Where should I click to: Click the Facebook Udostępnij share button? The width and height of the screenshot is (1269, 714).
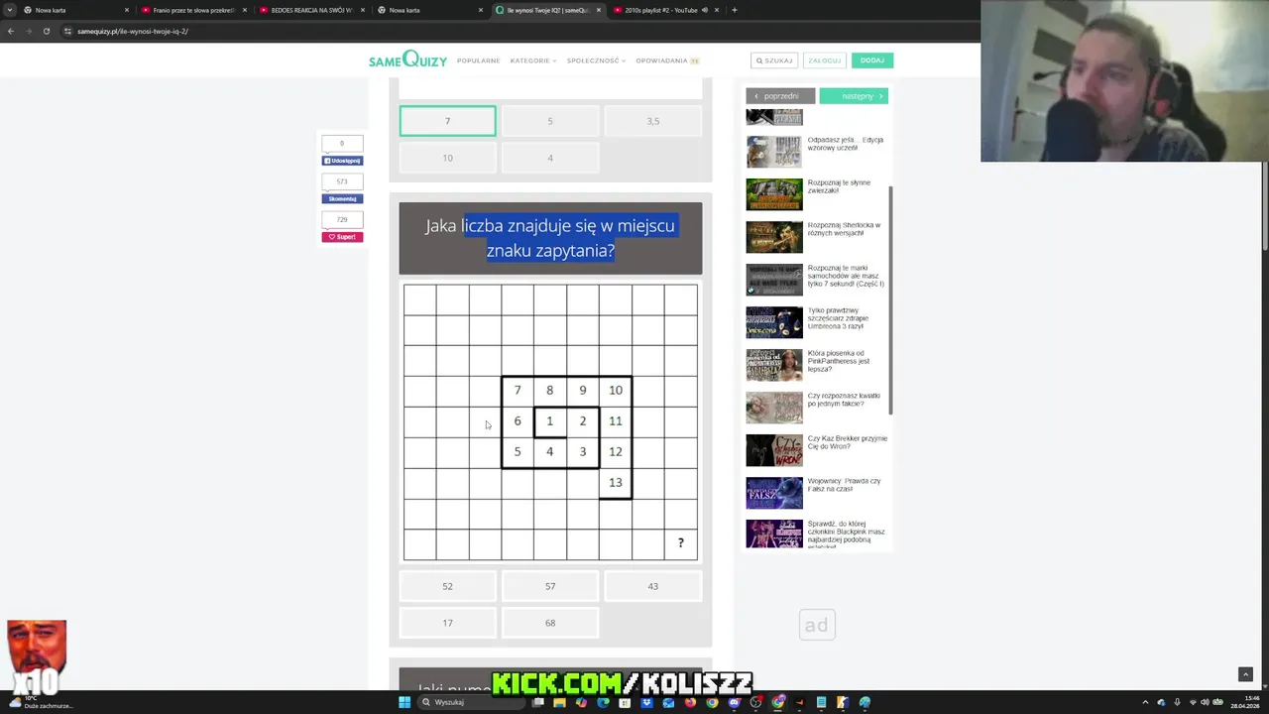tap(342, 161)
